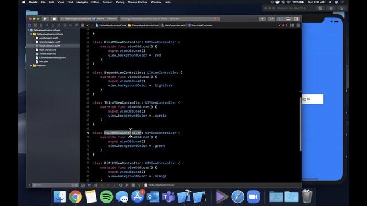This screenshot has height=206, width=367.
Task: Open the Test navigator tab
Action: pyautogui.click(x=58, y=25)
